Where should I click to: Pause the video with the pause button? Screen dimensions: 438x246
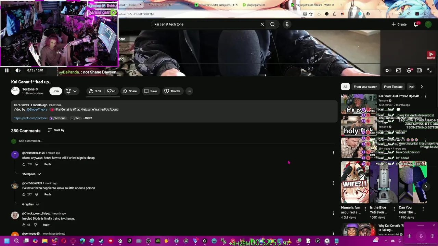pos(7,70)
